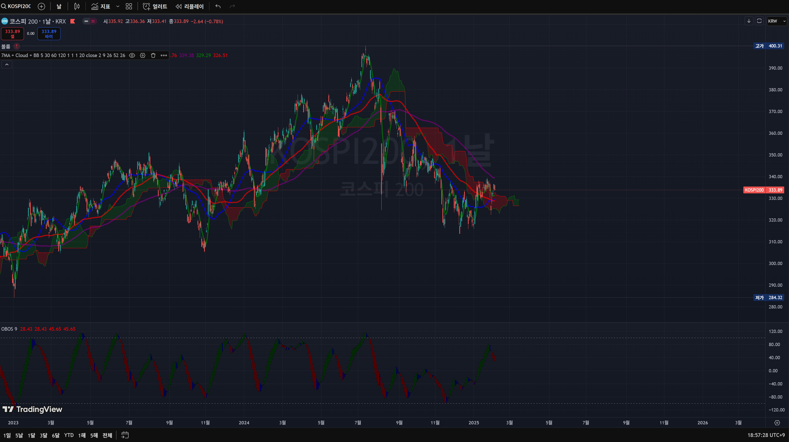The width and height of the screenshot is (789, 442).
Task: Select the YTD time range
Action: pyautogui.click(x=69, y=435)
